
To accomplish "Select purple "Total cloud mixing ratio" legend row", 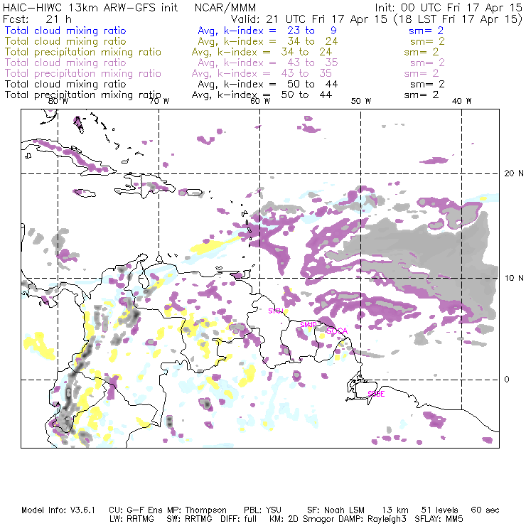I will tap(65, 63).
